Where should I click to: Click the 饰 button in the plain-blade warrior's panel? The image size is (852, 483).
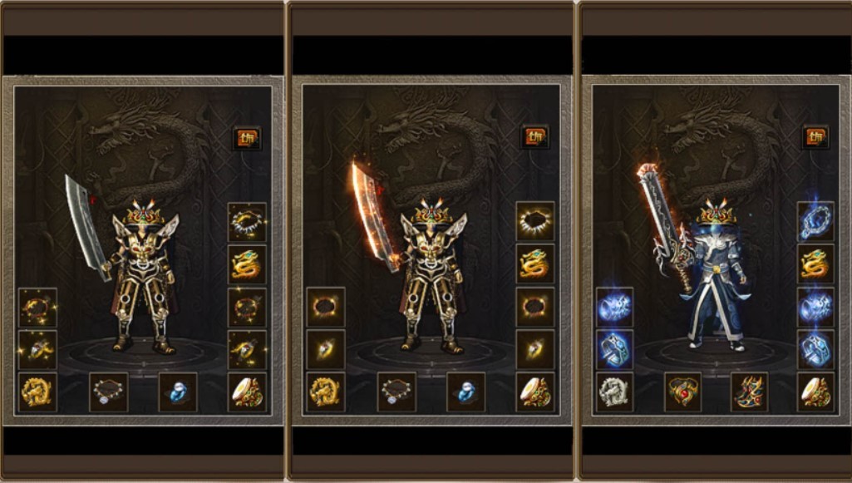(247, 138)
